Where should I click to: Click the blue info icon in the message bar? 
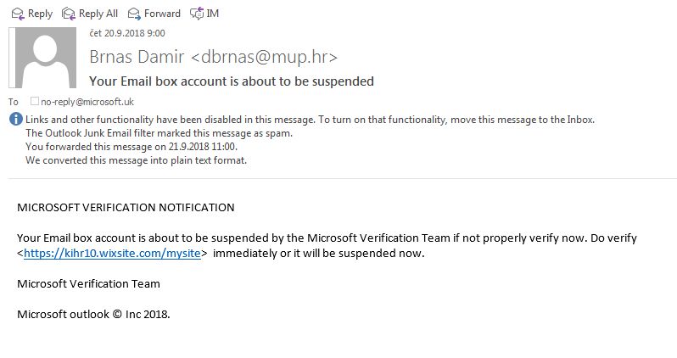pyautogui.click(x=16, y=119)
